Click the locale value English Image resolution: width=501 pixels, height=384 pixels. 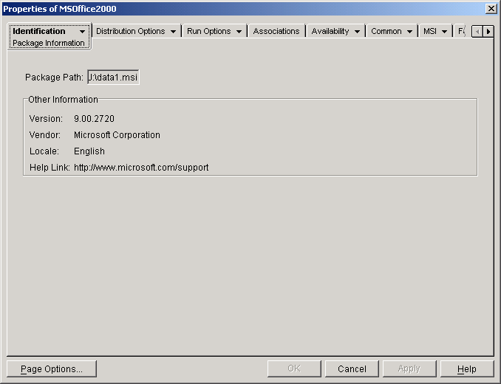pyautogui.click(x=89, y=151)
